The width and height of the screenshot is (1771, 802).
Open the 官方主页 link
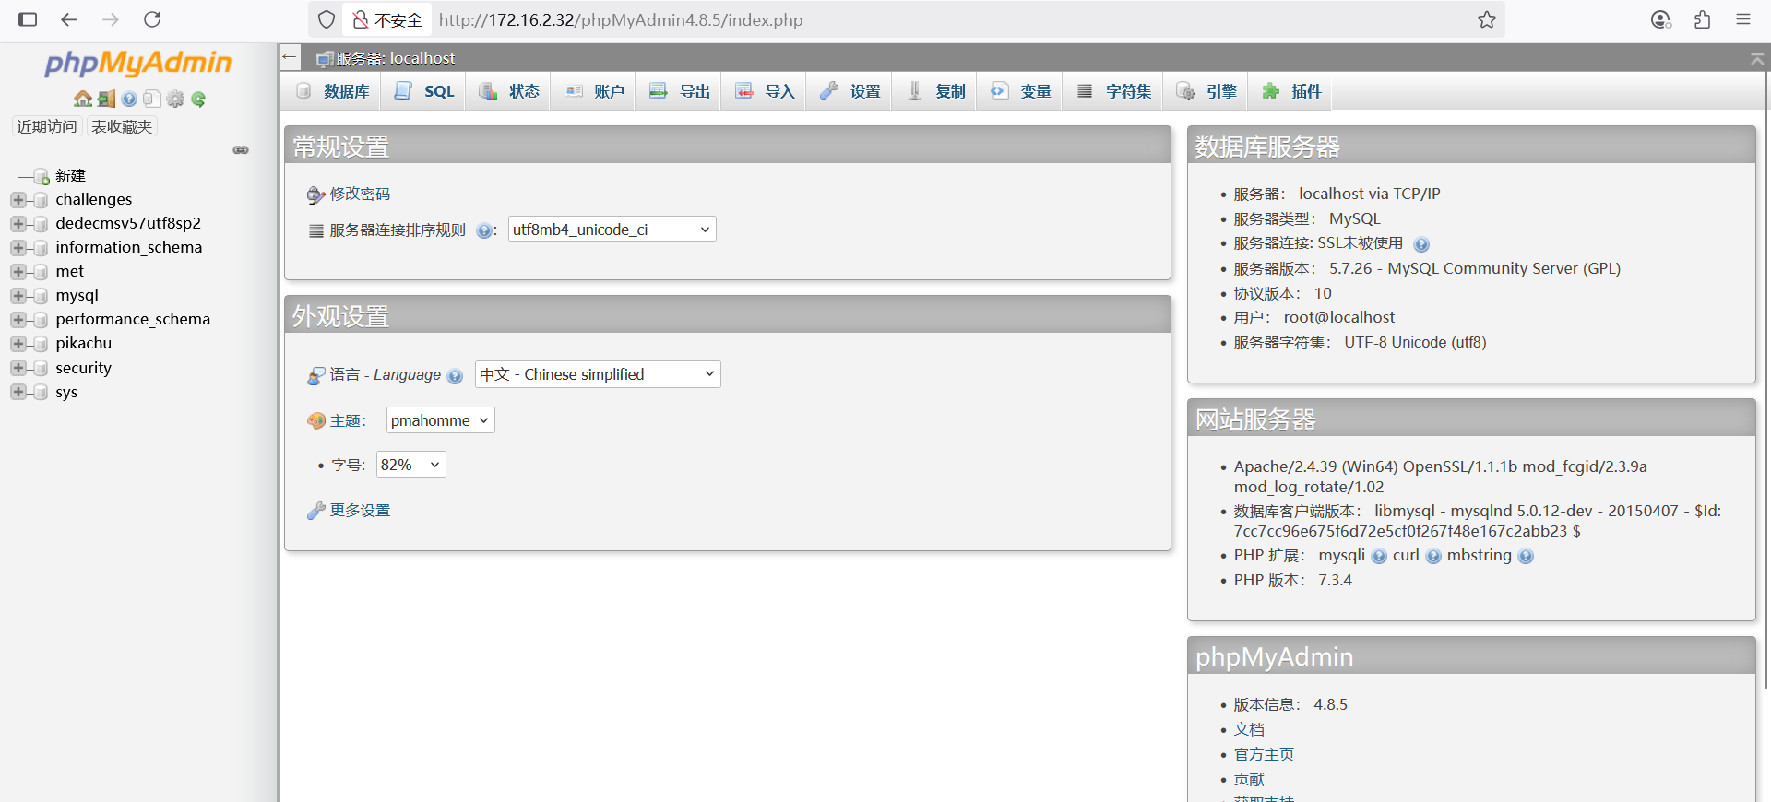tap(1264, 755)
